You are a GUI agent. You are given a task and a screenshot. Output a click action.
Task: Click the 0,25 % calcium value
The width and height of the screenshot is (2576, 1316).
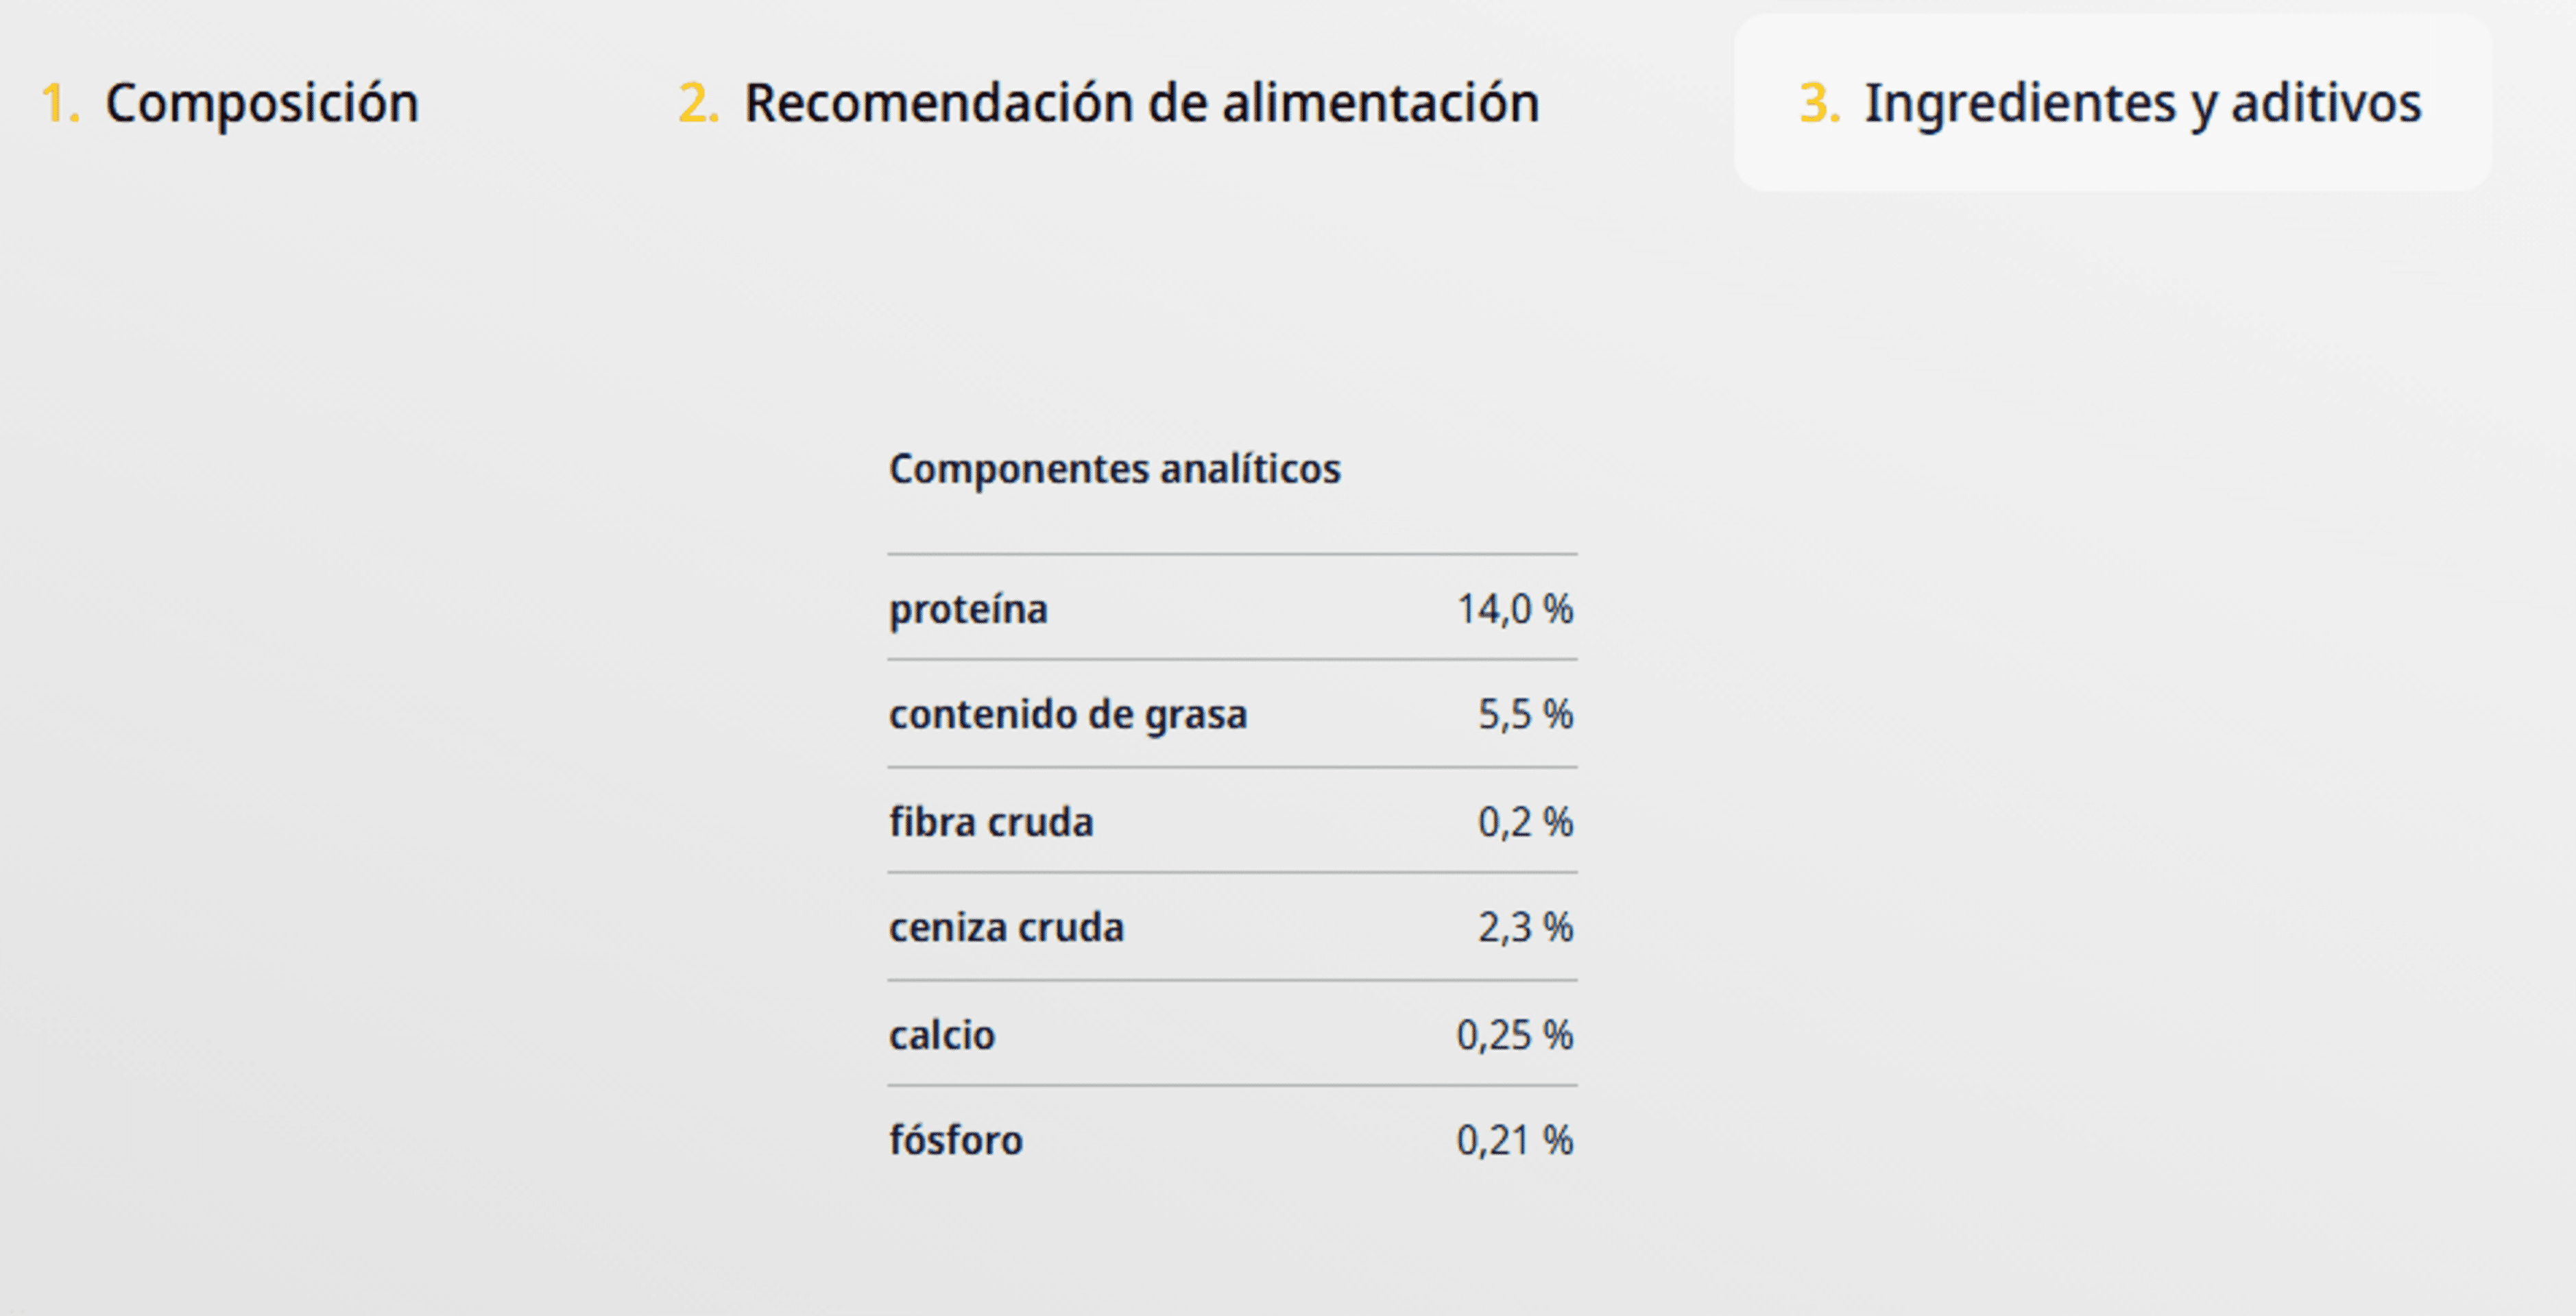click(1514, 1035)
